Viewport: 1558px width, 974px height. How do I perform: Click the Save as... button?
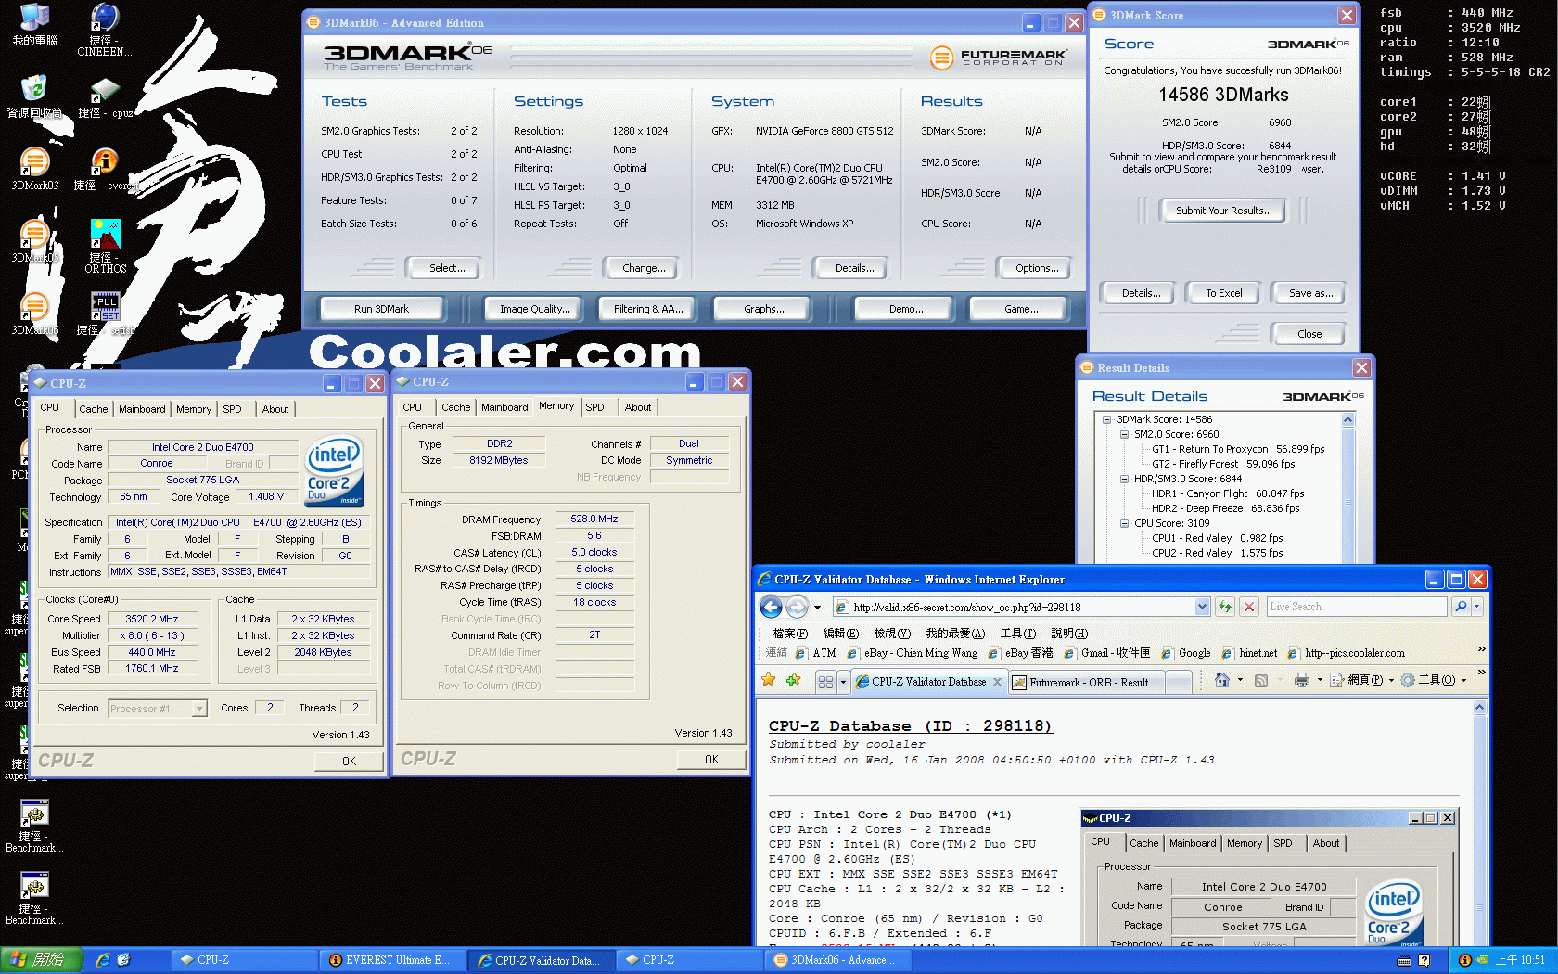tap(1310, 293)
